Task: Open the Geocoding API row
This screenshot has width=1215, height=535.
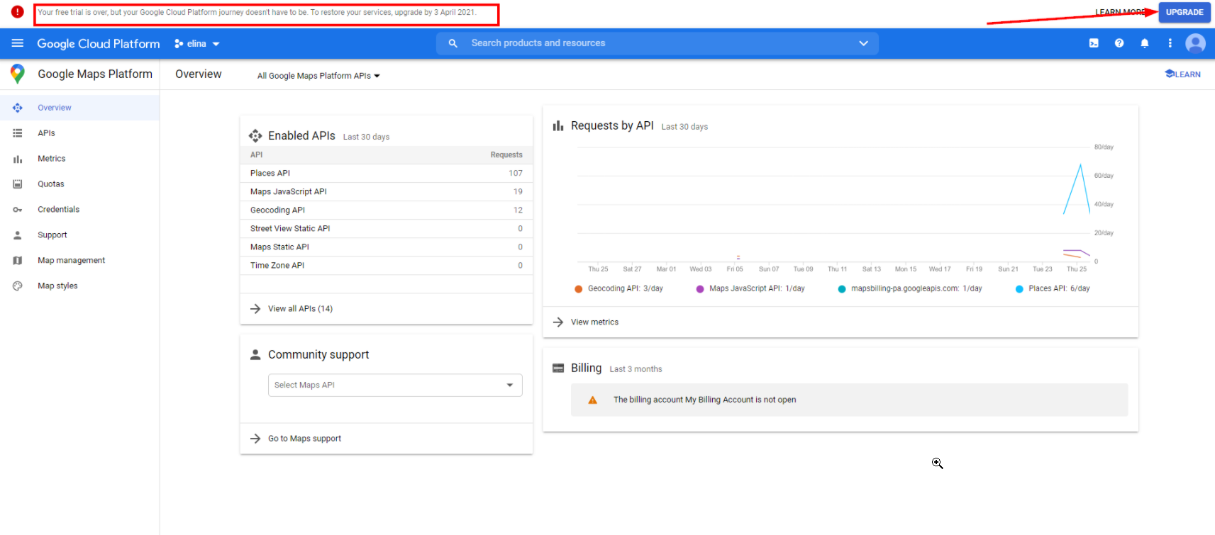Action: pos(387,210)
